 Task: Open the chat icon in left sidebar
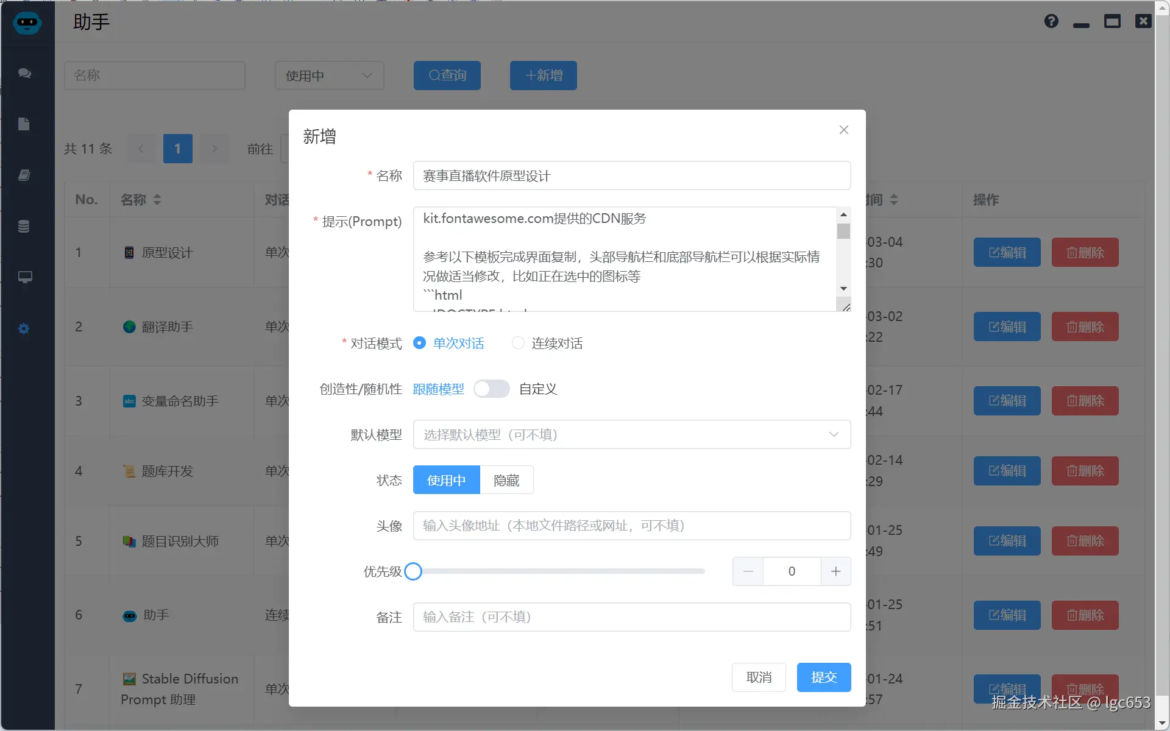click(x=24, y=73)
